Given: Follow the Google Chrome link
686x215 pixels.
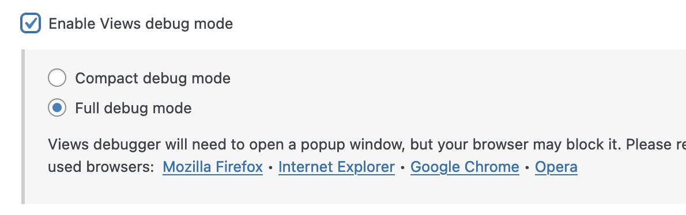Looking at the screenshot, I should (465, 167).
